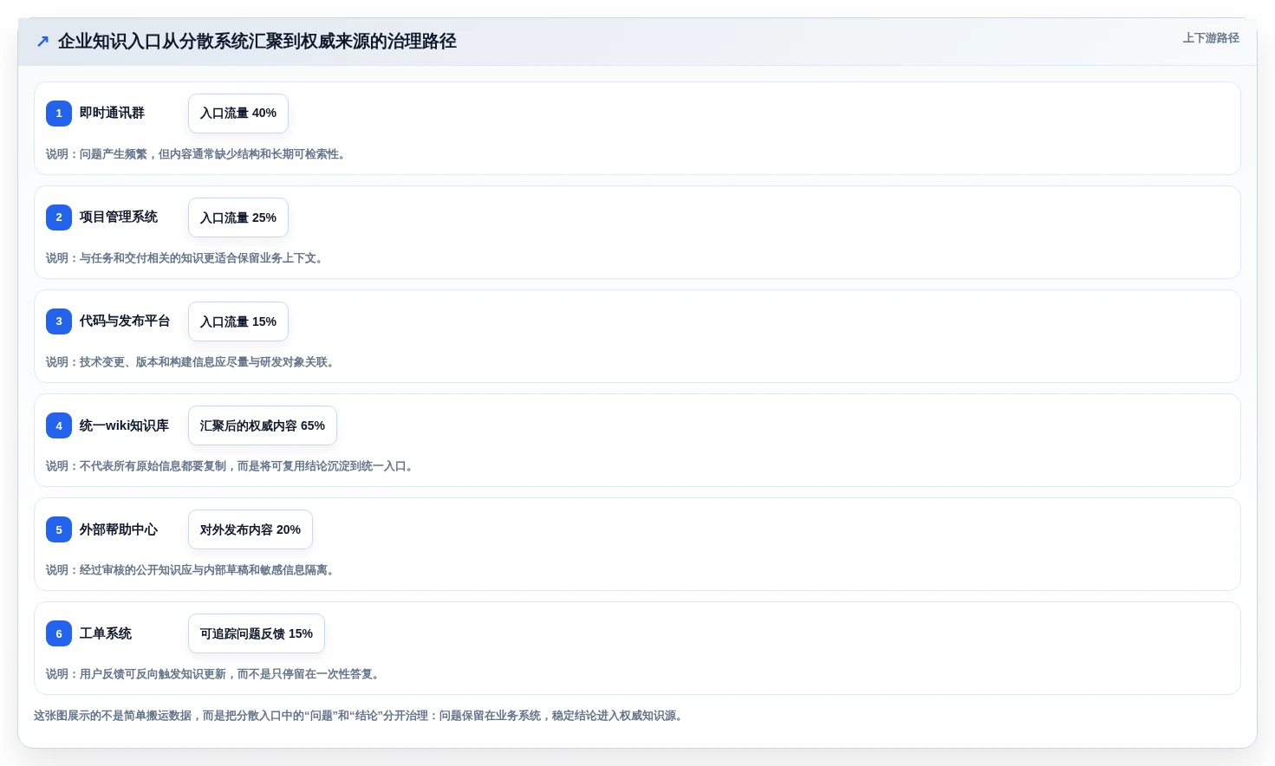Viewport: 1275px width, 766px height.
Task: Click description 技术变更、版本和构建信息
Action: 191,362
